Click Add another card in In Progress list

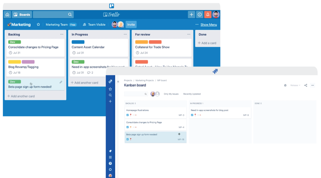(x=85, y=83)
